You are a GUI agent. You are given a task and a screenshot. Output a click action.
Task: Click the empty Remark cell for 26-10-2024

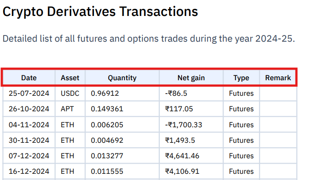click(x=278, y=109)
